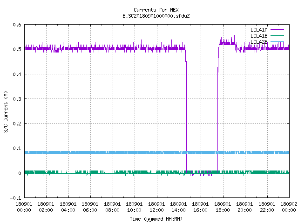The image size is (298, 223).
Task: Click the x-axis tick 180901 16:00
Action: pos(201,207)
